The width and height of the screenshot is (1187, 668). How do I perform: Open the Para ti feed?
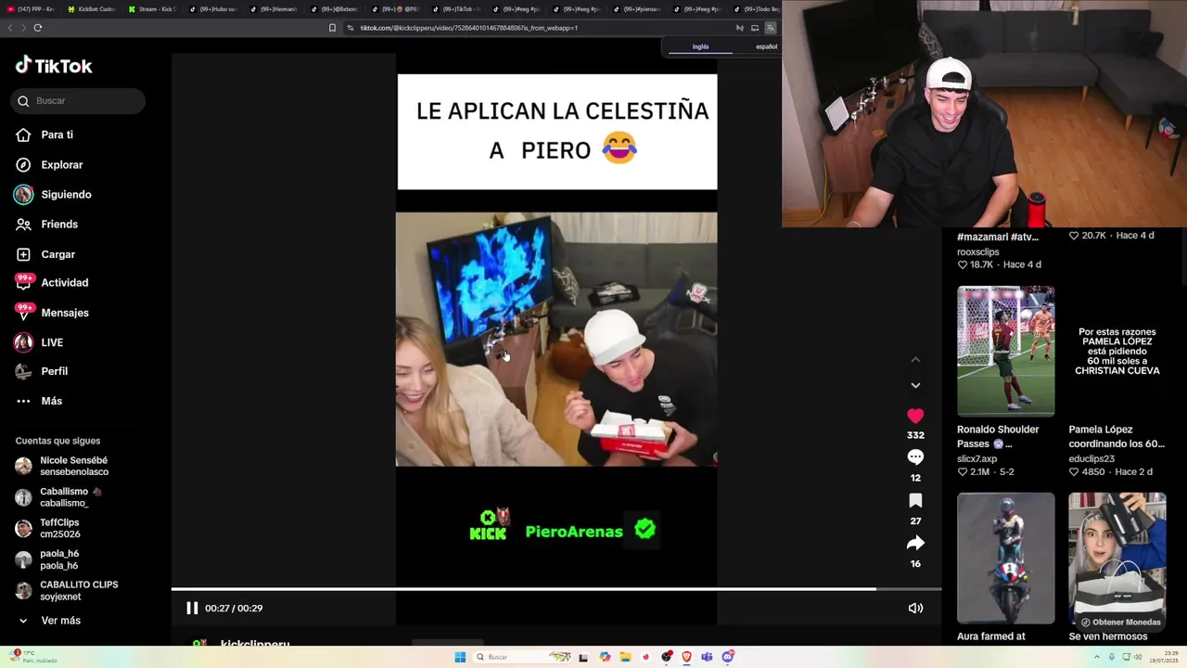(45, 135)
